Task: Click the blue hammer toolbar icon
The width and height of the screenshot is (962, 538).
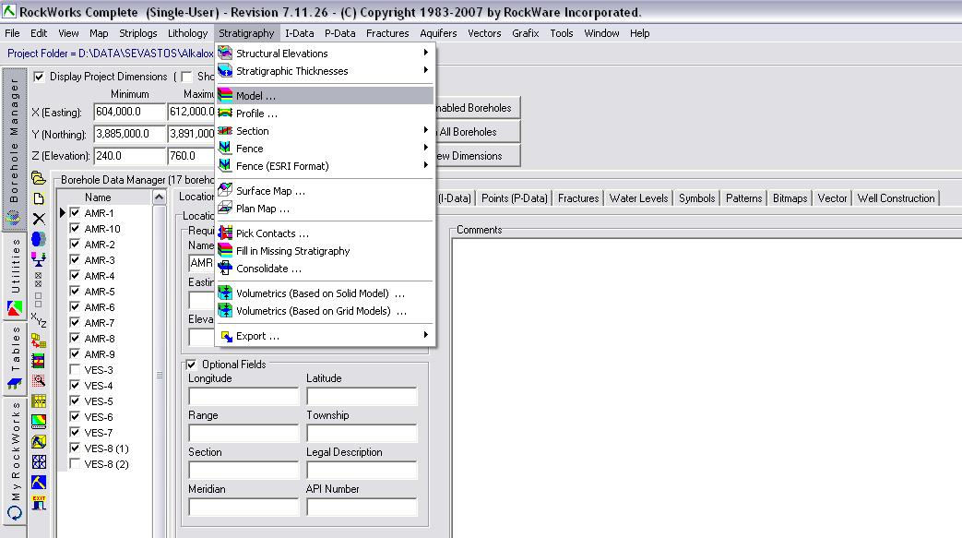Action: click(39, 482)
